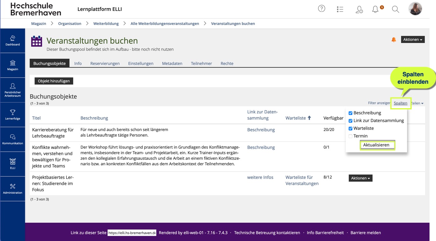
Task: Open the top-right Aktionen dropdown
Action: point(413,40)
